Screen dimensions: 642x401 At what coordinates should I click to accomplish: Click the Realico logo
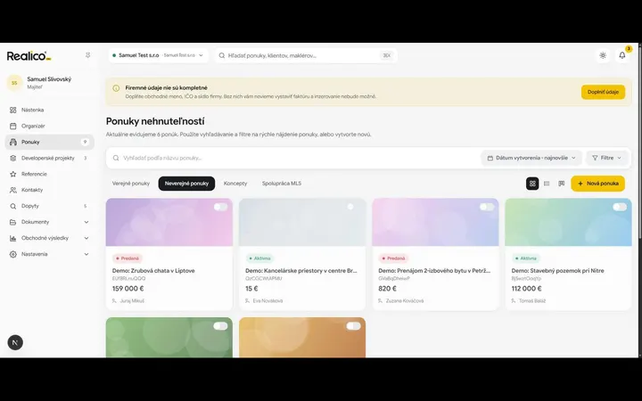click(x=29, y=56)
